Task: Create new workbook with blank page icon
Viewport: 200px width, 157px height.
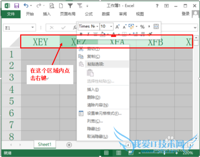Action: (x=61, y=6)
